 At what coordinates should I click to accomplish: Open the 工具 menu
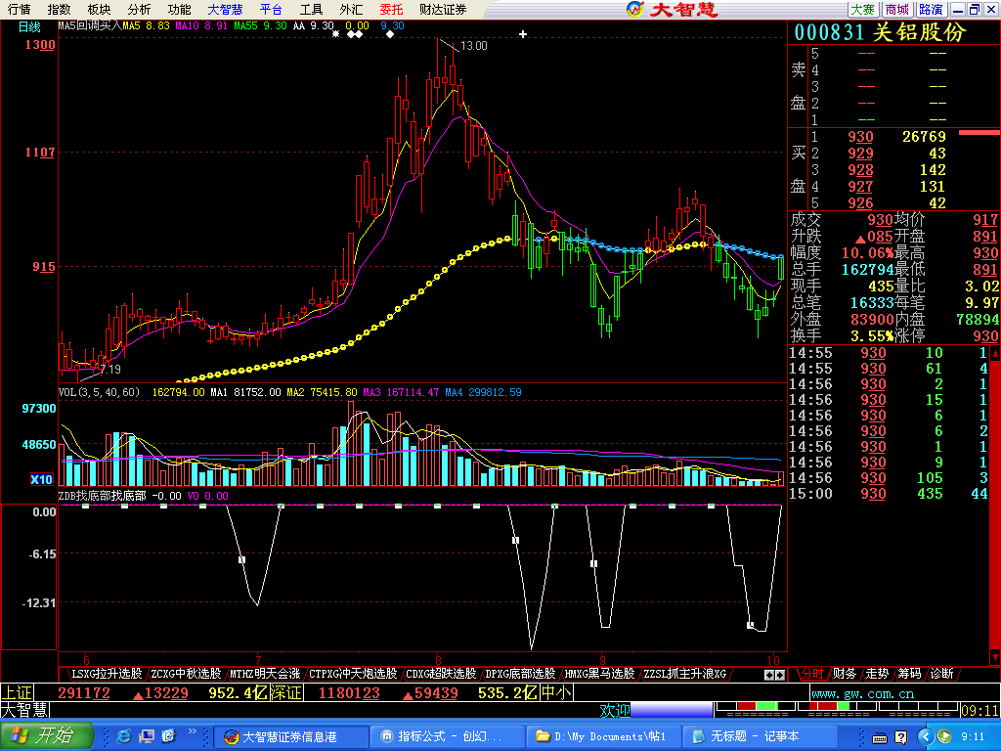click(x=311, y=9)
